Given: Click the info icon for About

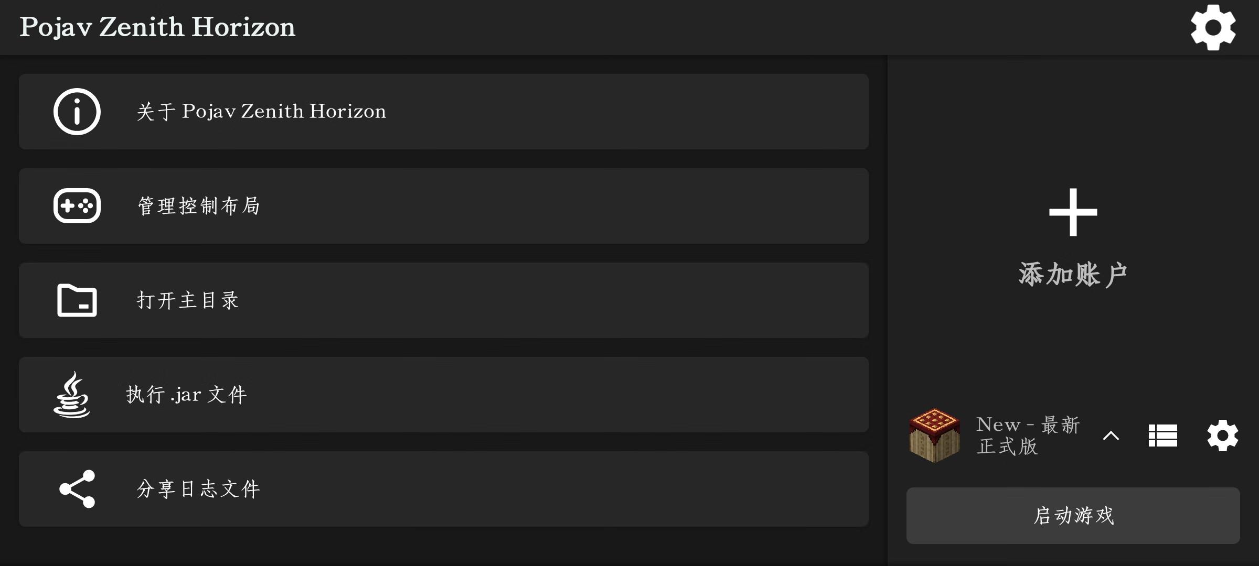Looking at the screenshot, I should pyautogui.click(x=77, y=112).
